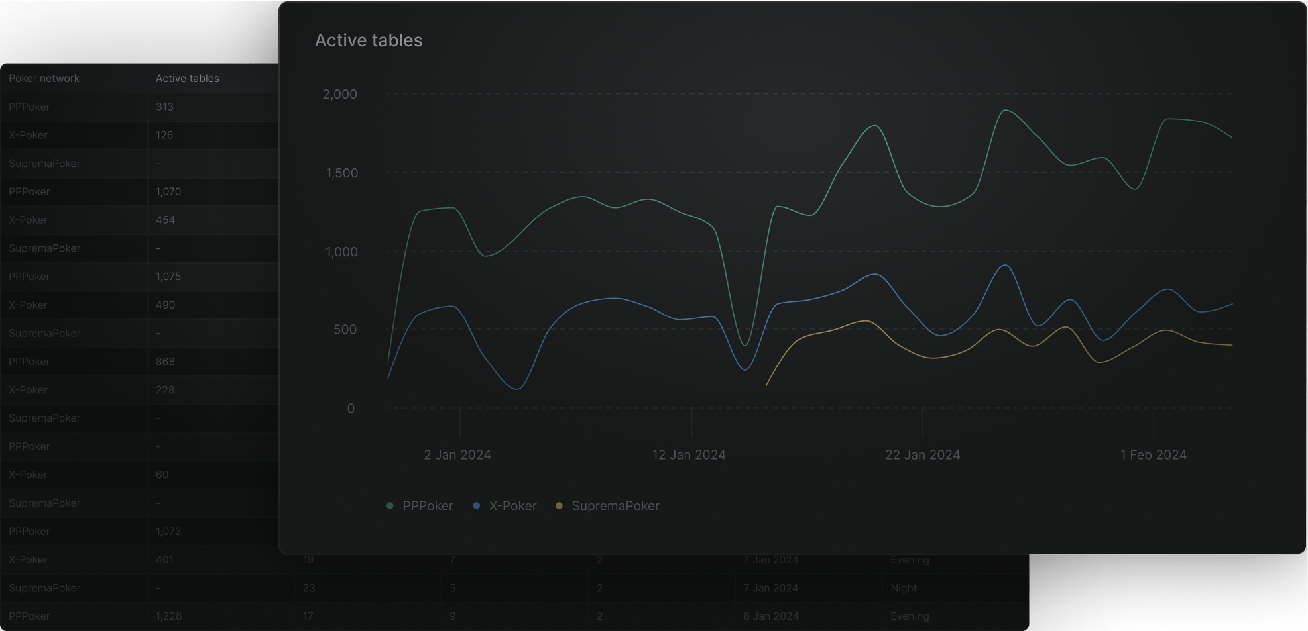Viewport: 1308px width, 631px height.
Task: Click X-Poker in the row showing 401
Action: 28,560
